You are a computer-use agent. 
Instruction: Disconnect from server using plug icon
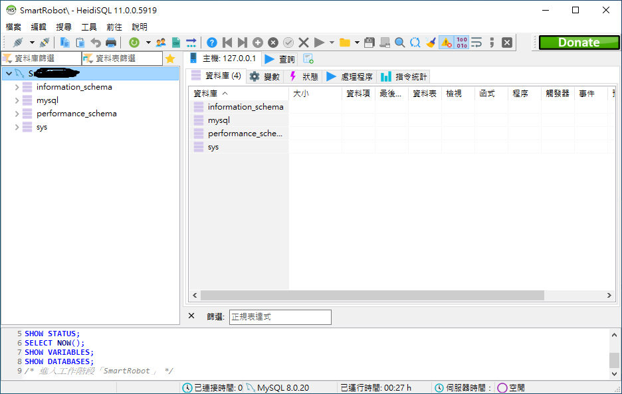(x=45, y=43)
